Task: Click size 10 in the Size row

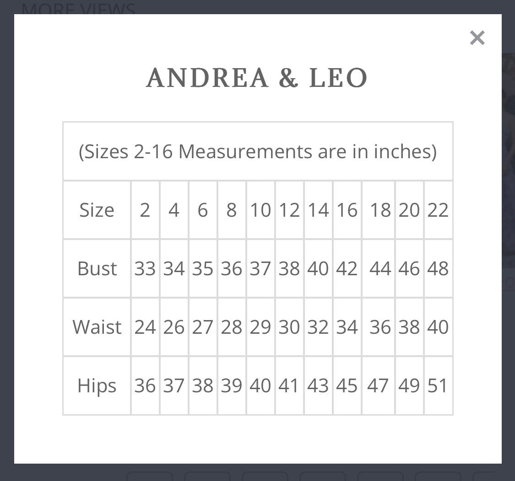Action: 260,210
